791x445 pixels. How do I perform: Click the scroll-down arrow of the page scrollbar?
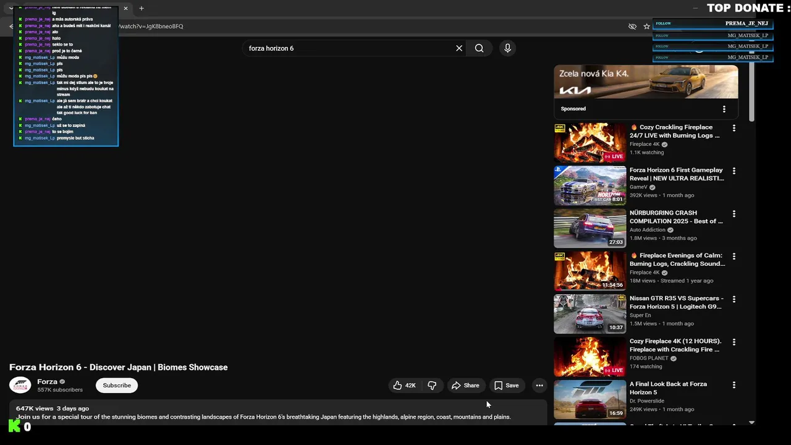pos(751,422)
